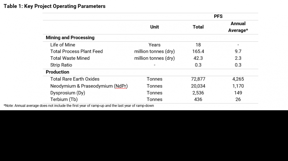288x161 pixels.
Task: Select the 'Total Process Plant Feed' row label
Action: point(76,51)
